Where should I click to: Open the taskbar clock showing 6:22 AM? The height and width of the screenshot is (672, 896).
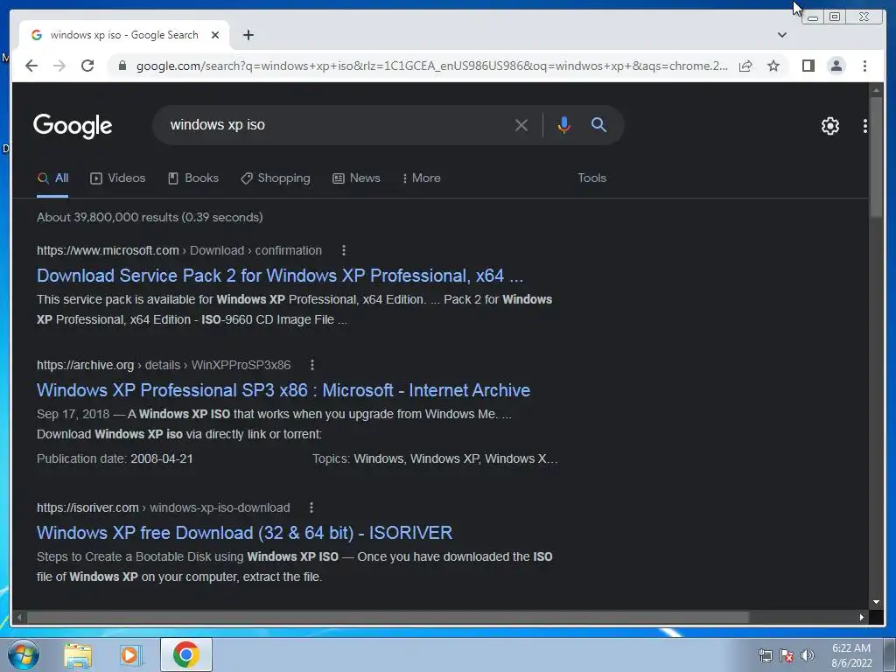(x=851, y=655)
